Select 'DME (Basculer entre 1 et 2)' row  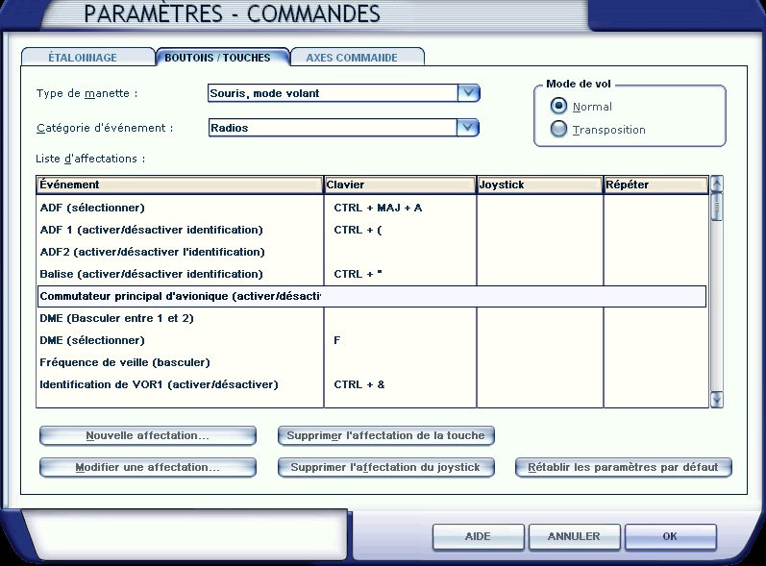pyautogui.click(x=372, y=318)
